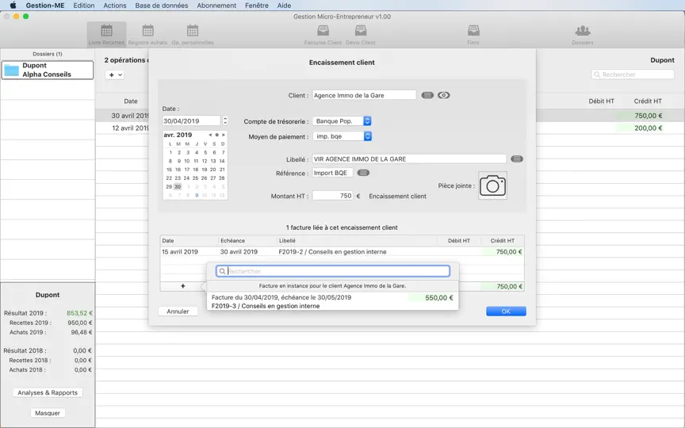Click the Masquer button
This screenshot has height=428, width=685.
click(48, 413)
